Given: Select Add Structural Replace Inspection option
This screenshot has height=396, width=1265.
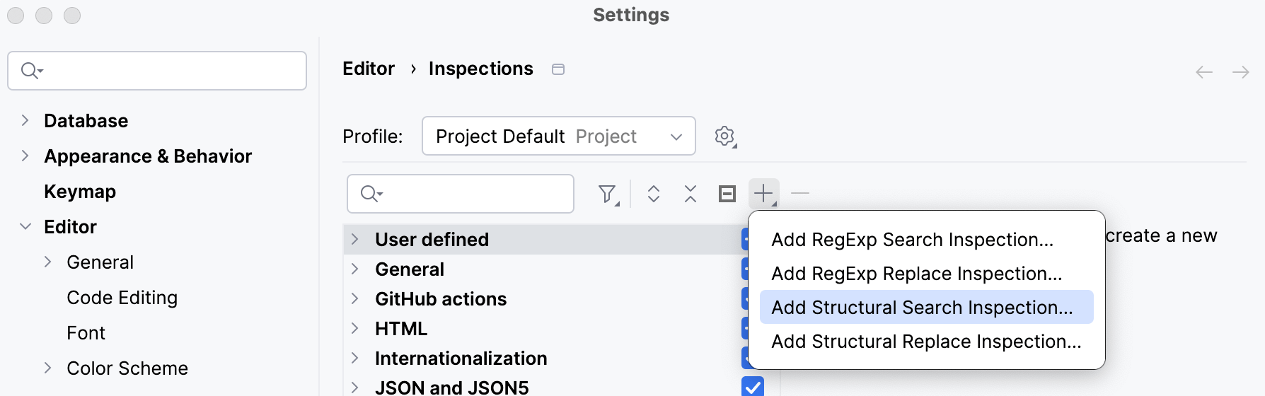Looking at the screenshot, I should point(926,342).
